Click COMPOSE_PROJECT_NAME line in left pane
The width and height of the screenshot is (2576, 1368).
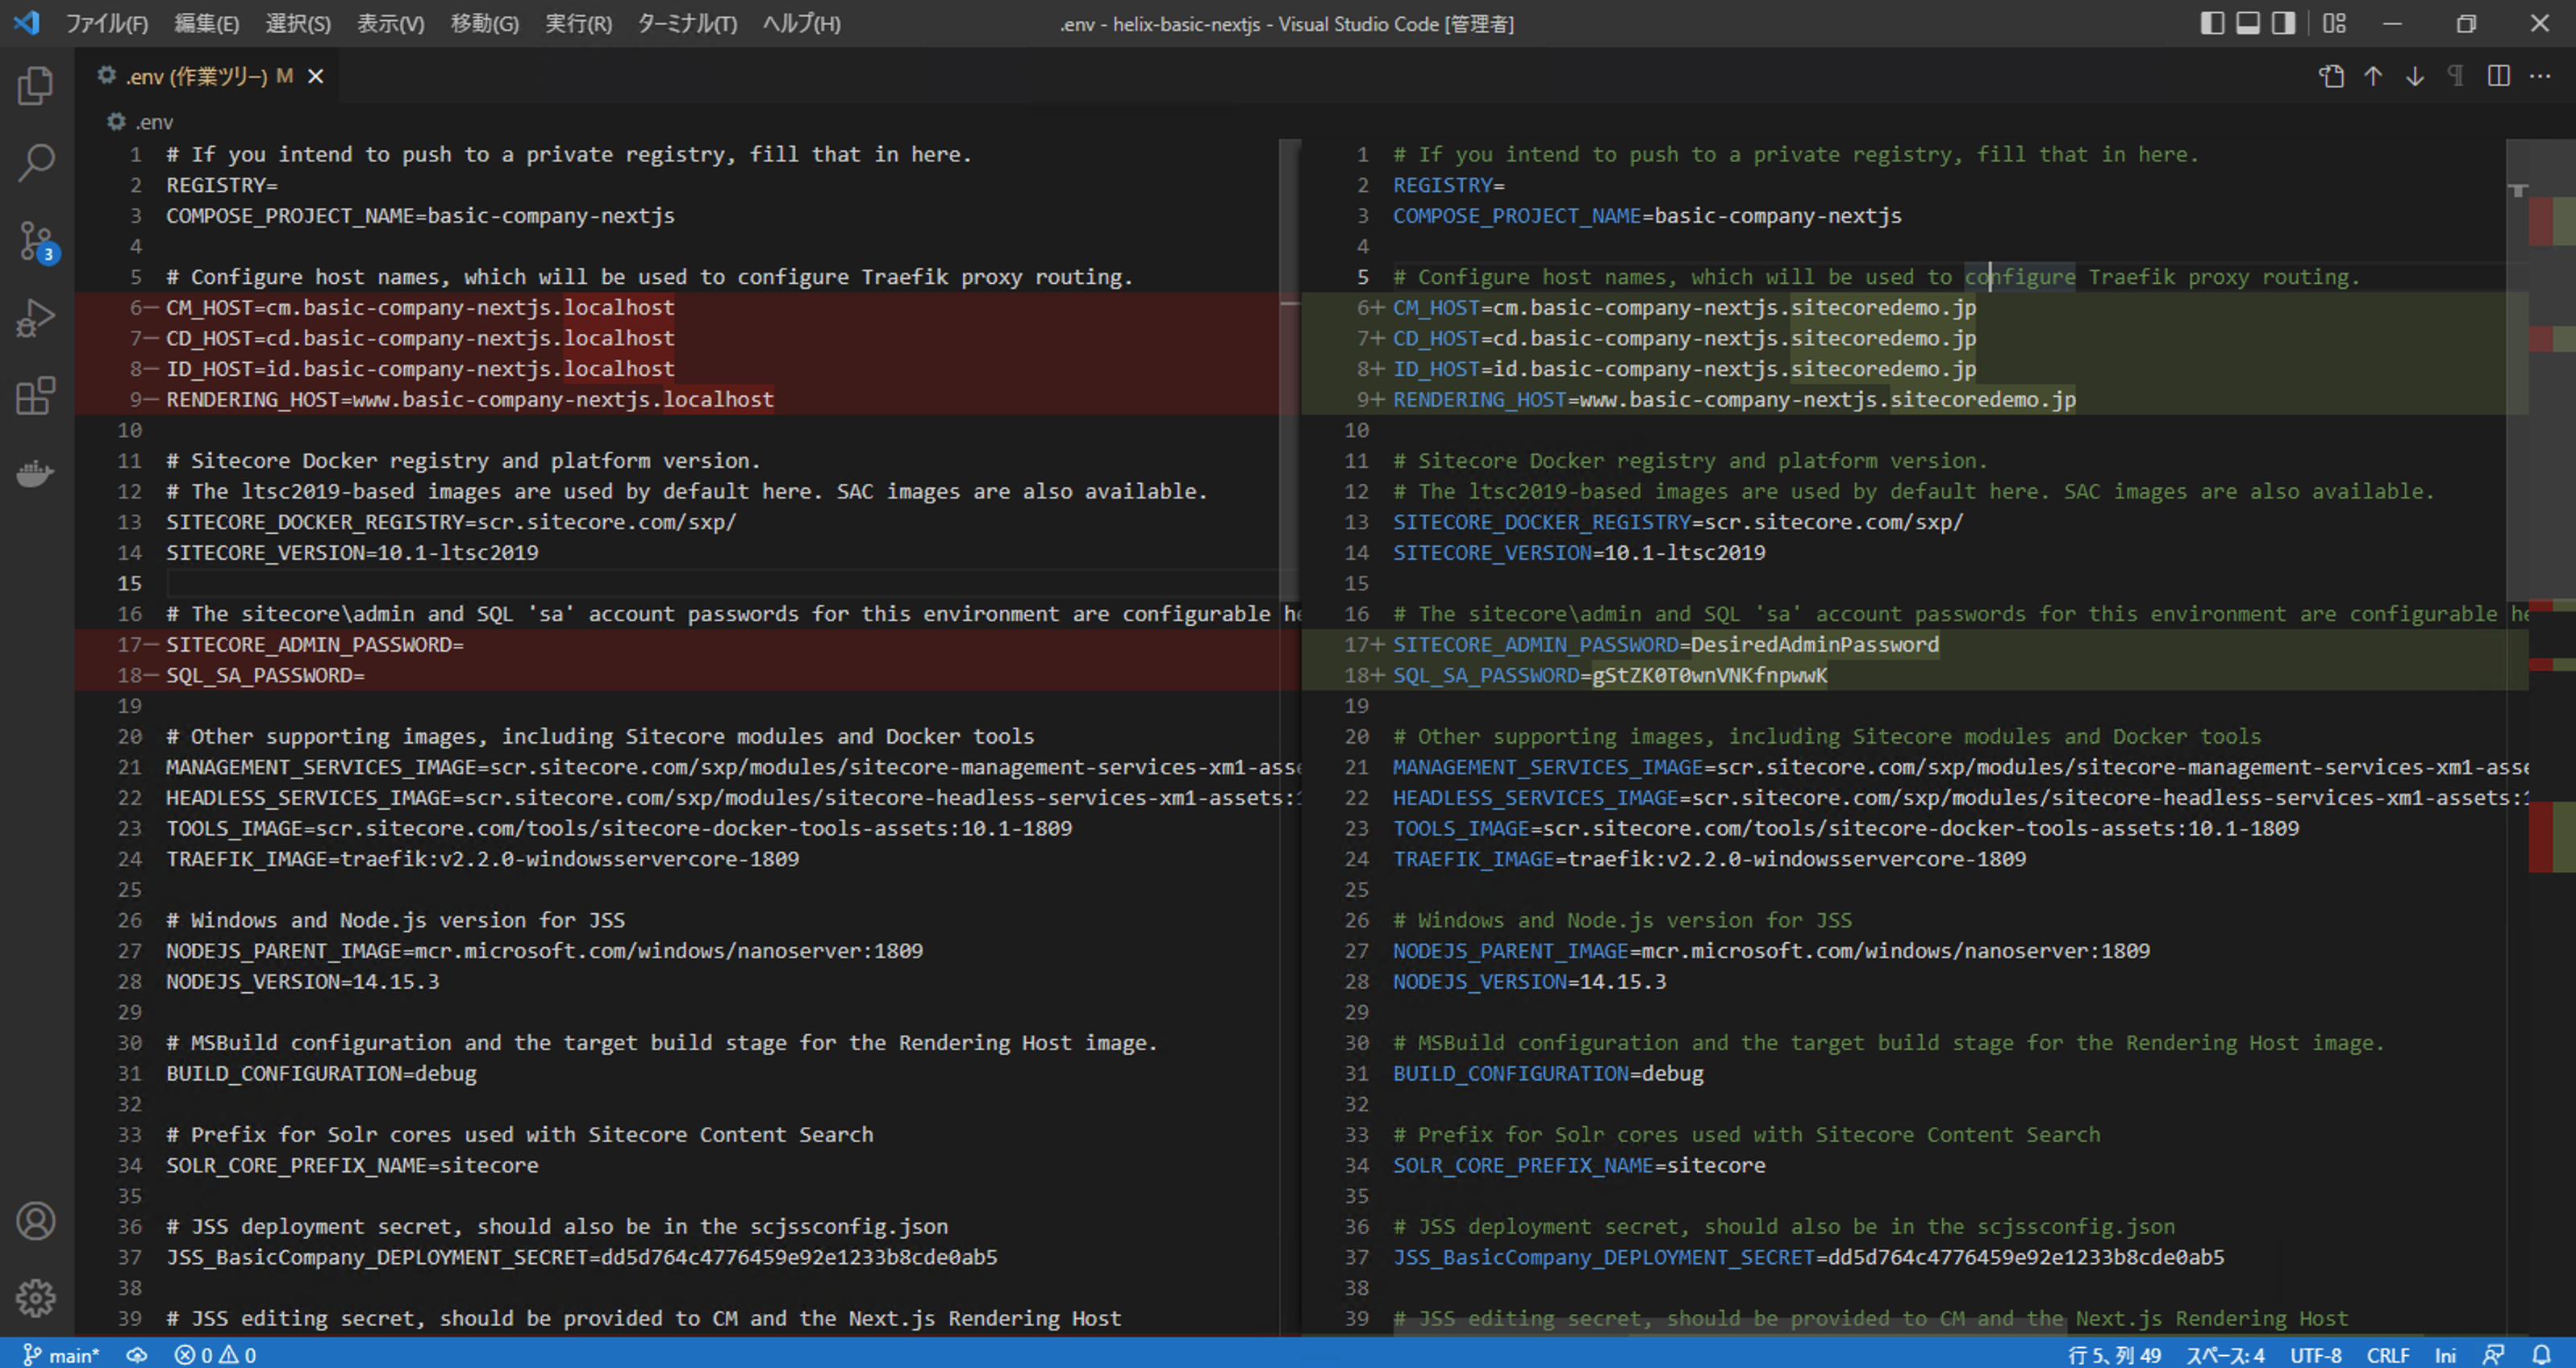420,215
